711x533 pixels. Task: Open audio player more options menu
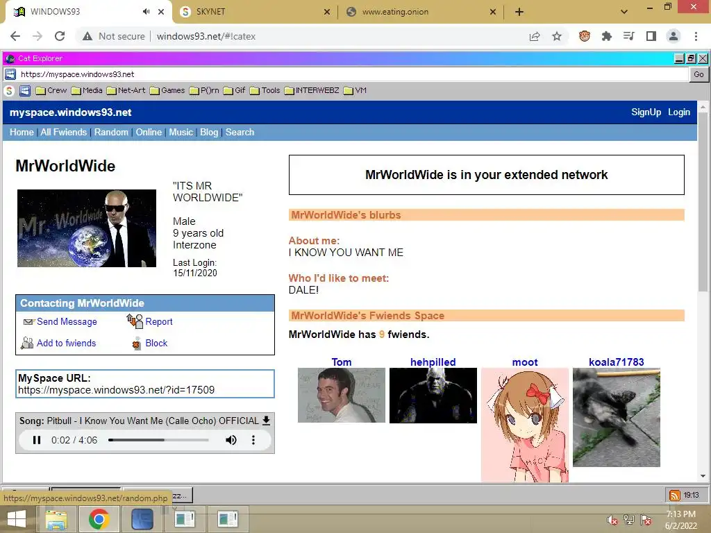tap(253, 440)
